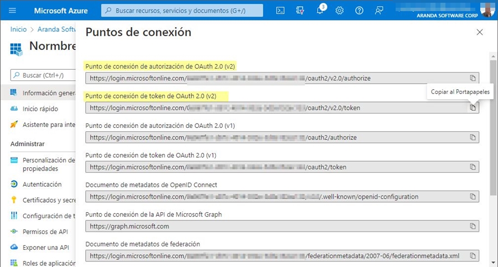
Task: Click the Exponer una API icon
Action: (x=14, y=247)
